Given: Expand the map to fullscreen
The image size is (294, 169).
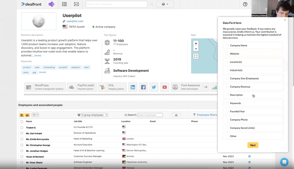Looking at the screenshot, I should (x=196, y=56).
